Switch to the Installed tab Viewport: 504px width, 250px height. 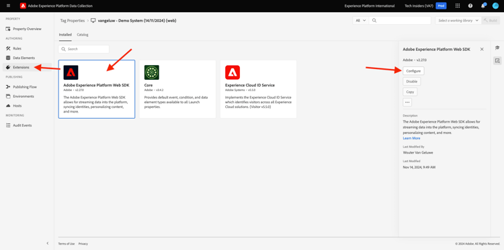[65, 35]
